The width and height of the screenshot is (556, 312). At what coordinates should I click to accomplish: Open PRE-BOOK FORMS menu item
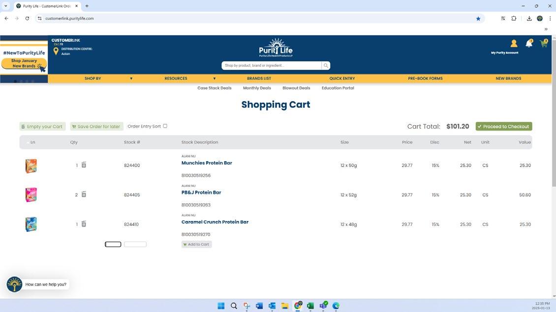tap(425, 78)
